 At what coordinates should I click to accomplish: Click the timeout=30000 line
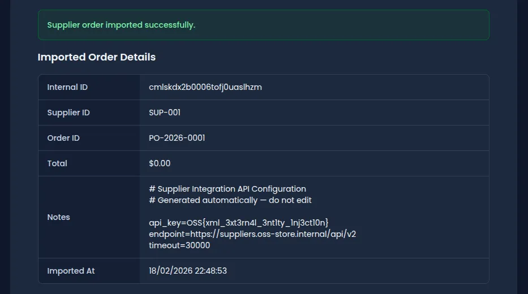[179, 245]
